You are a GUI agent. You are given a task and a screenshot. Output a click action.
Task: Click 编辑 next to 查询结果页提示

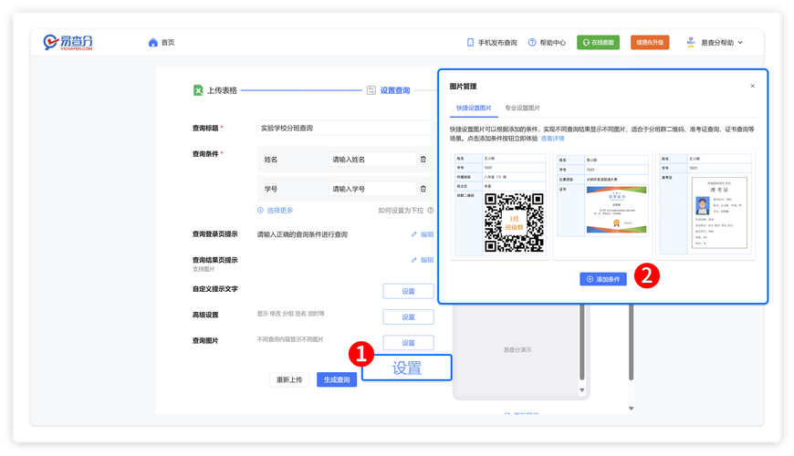(x=427, y=260)
